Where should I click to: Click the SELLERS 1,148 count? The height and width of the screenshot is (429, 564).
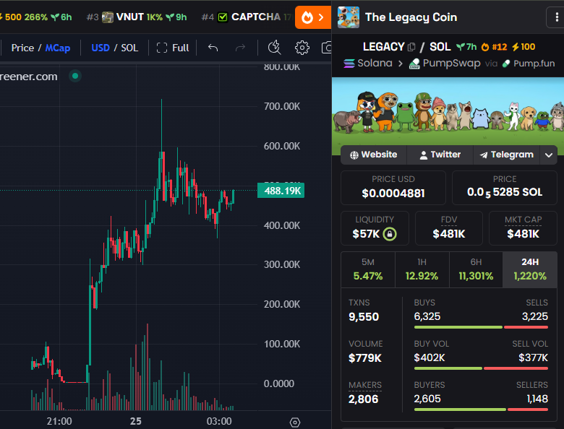[537, 399]
